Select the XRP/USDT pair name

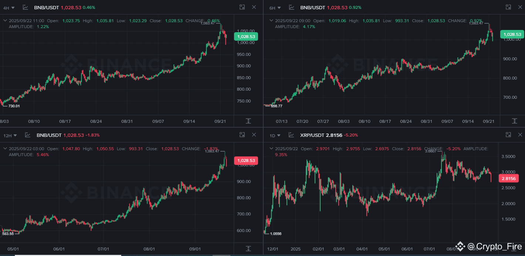pos(313,135)
